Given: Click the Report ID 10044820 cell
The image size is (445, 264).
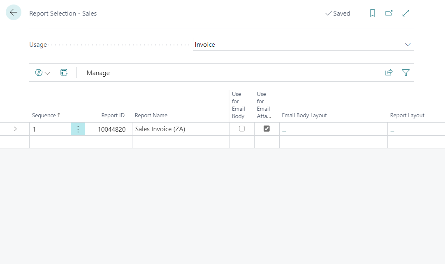Looking at the screenshot, I should pyautogui.click(x=111, y=129).
